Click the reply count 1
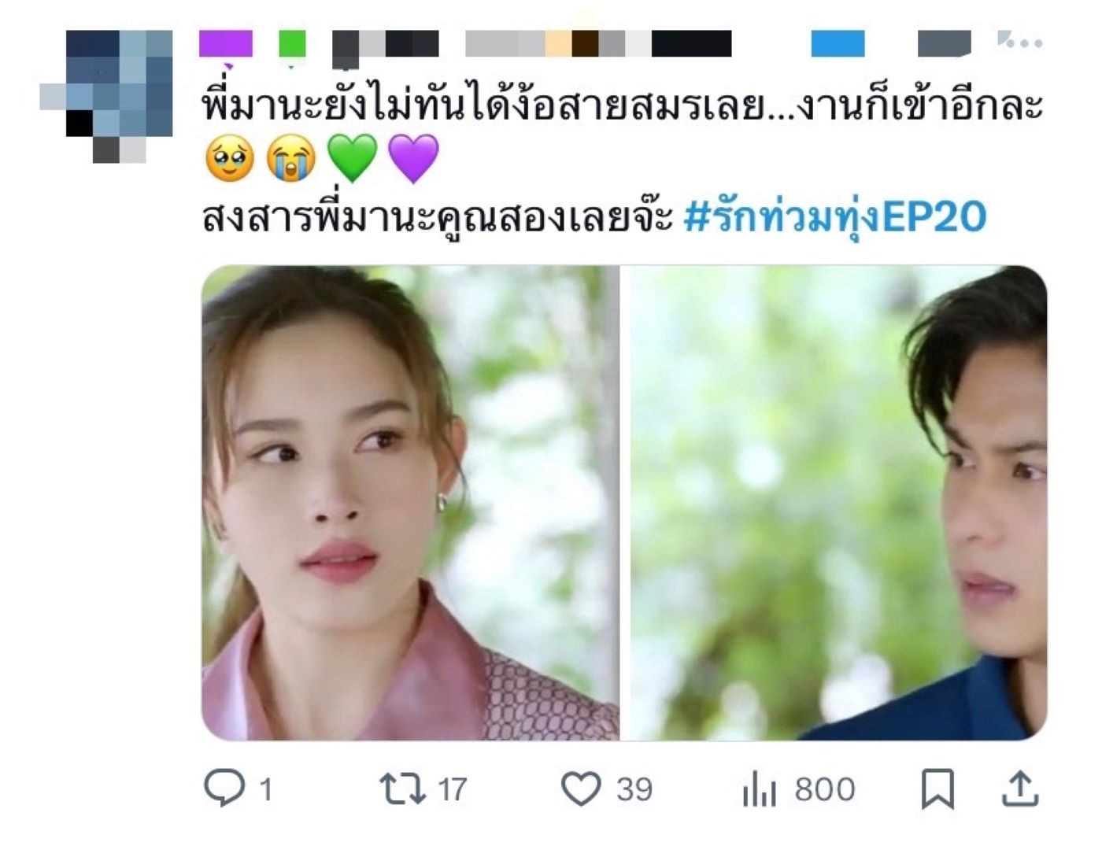This screenshot has height=842, width=1102. (266, 789)
